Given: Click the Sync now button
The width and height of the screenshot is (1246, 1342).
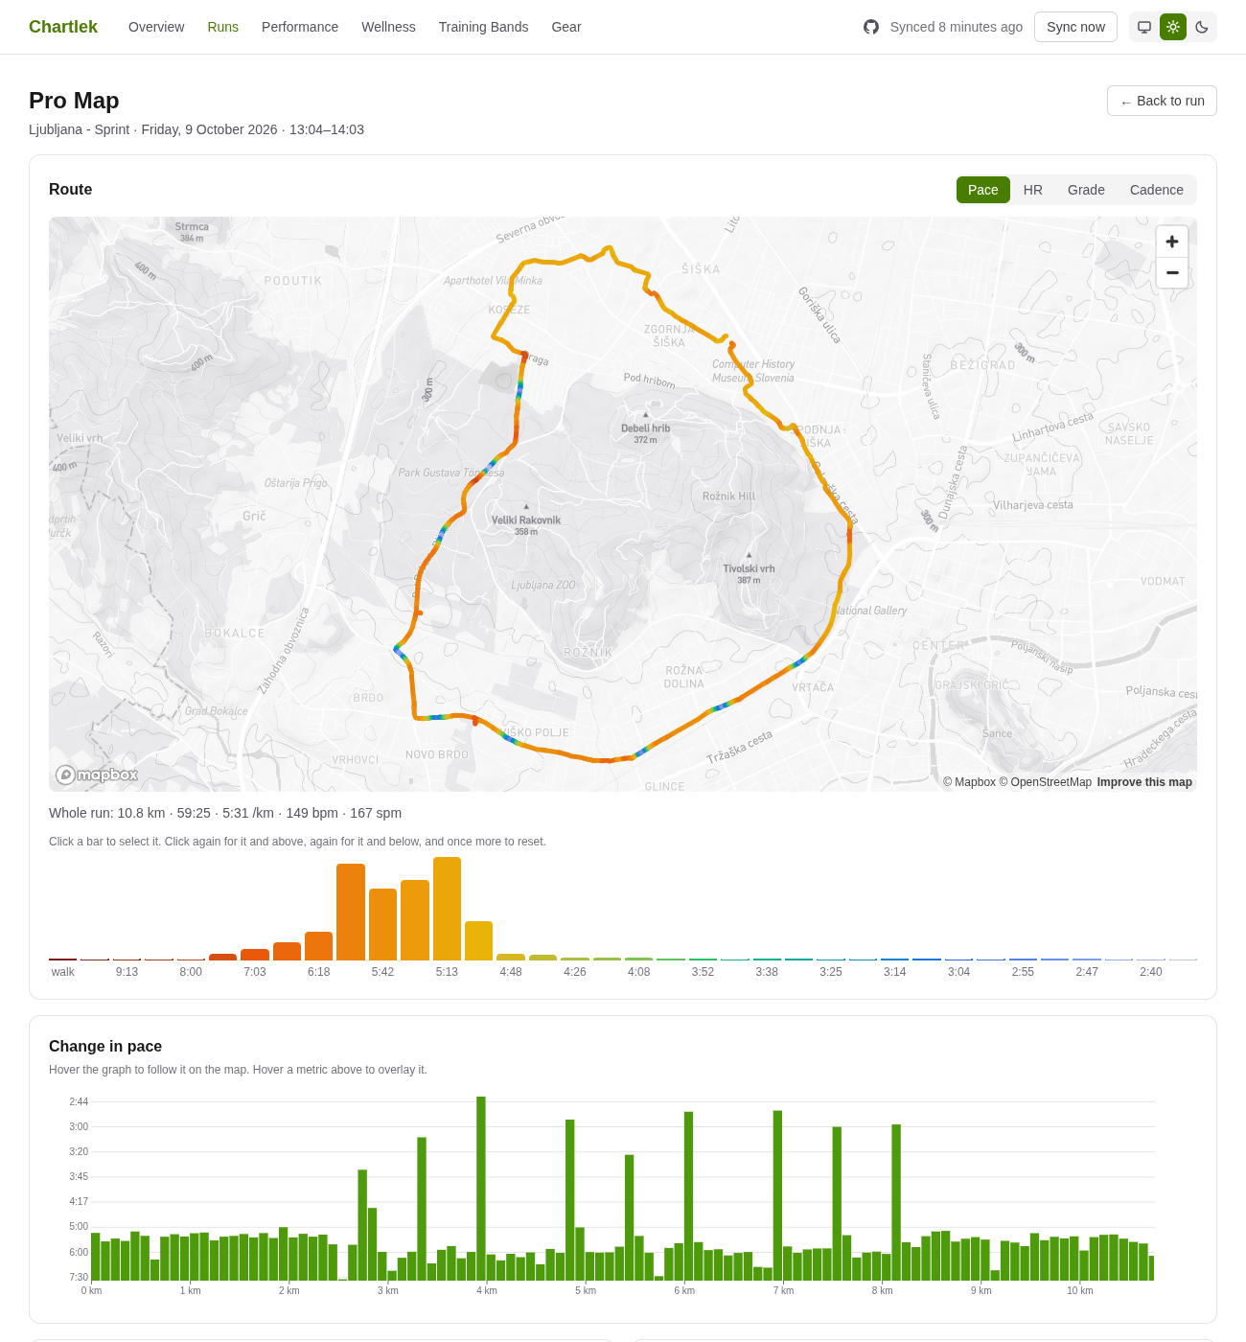Looking at the screenshot, I should point(1075,27).
